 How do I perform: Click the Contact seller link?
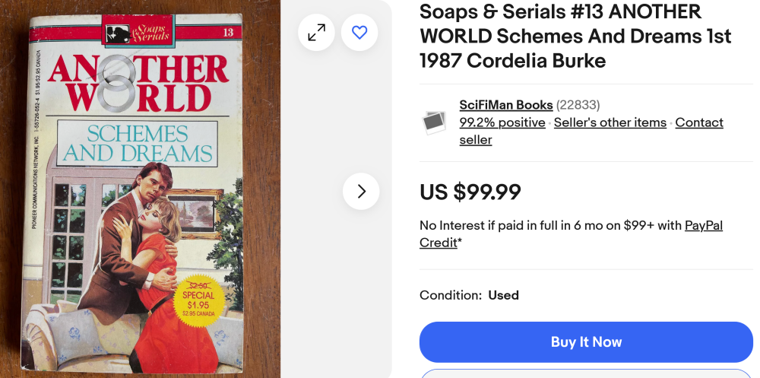coord(699,122)
